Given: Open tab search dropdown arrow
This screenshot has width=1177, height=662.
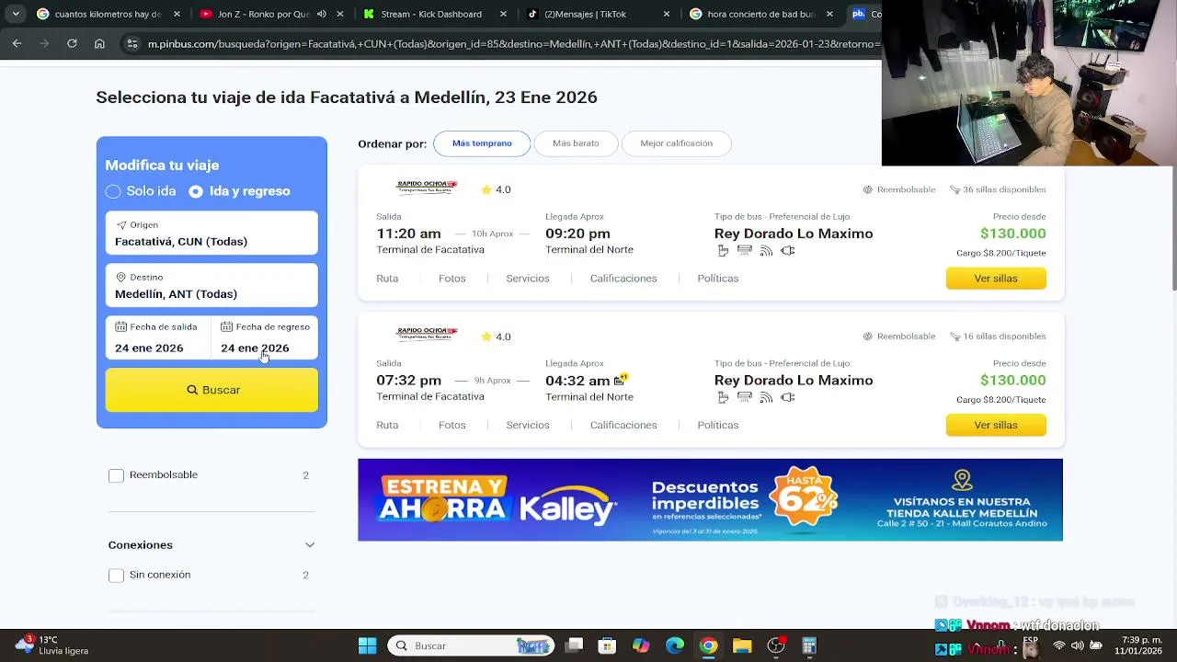Looking at the screenshot, I should [x=15, y=14].
